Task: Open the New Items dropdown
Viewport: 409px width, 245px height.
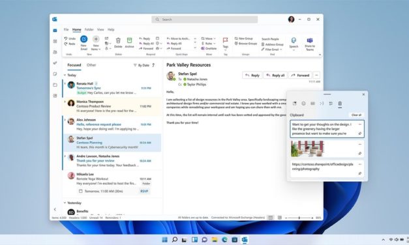Action: pos(96,43)
